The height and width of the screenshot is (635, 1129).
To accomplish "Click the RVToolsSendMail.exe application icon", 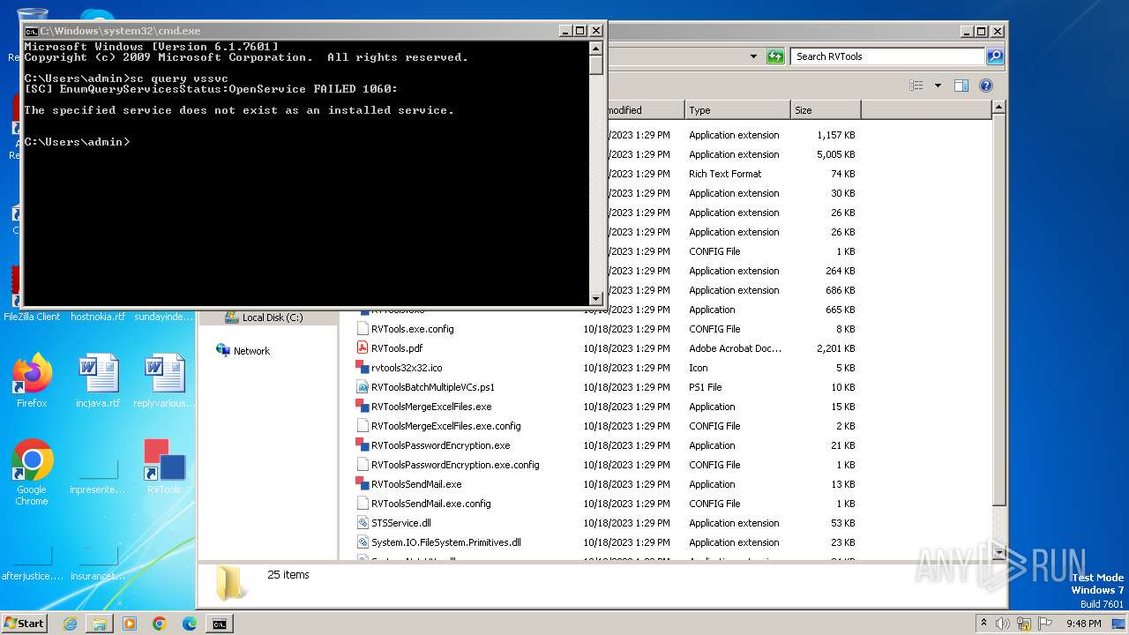I will pos(362,484).
